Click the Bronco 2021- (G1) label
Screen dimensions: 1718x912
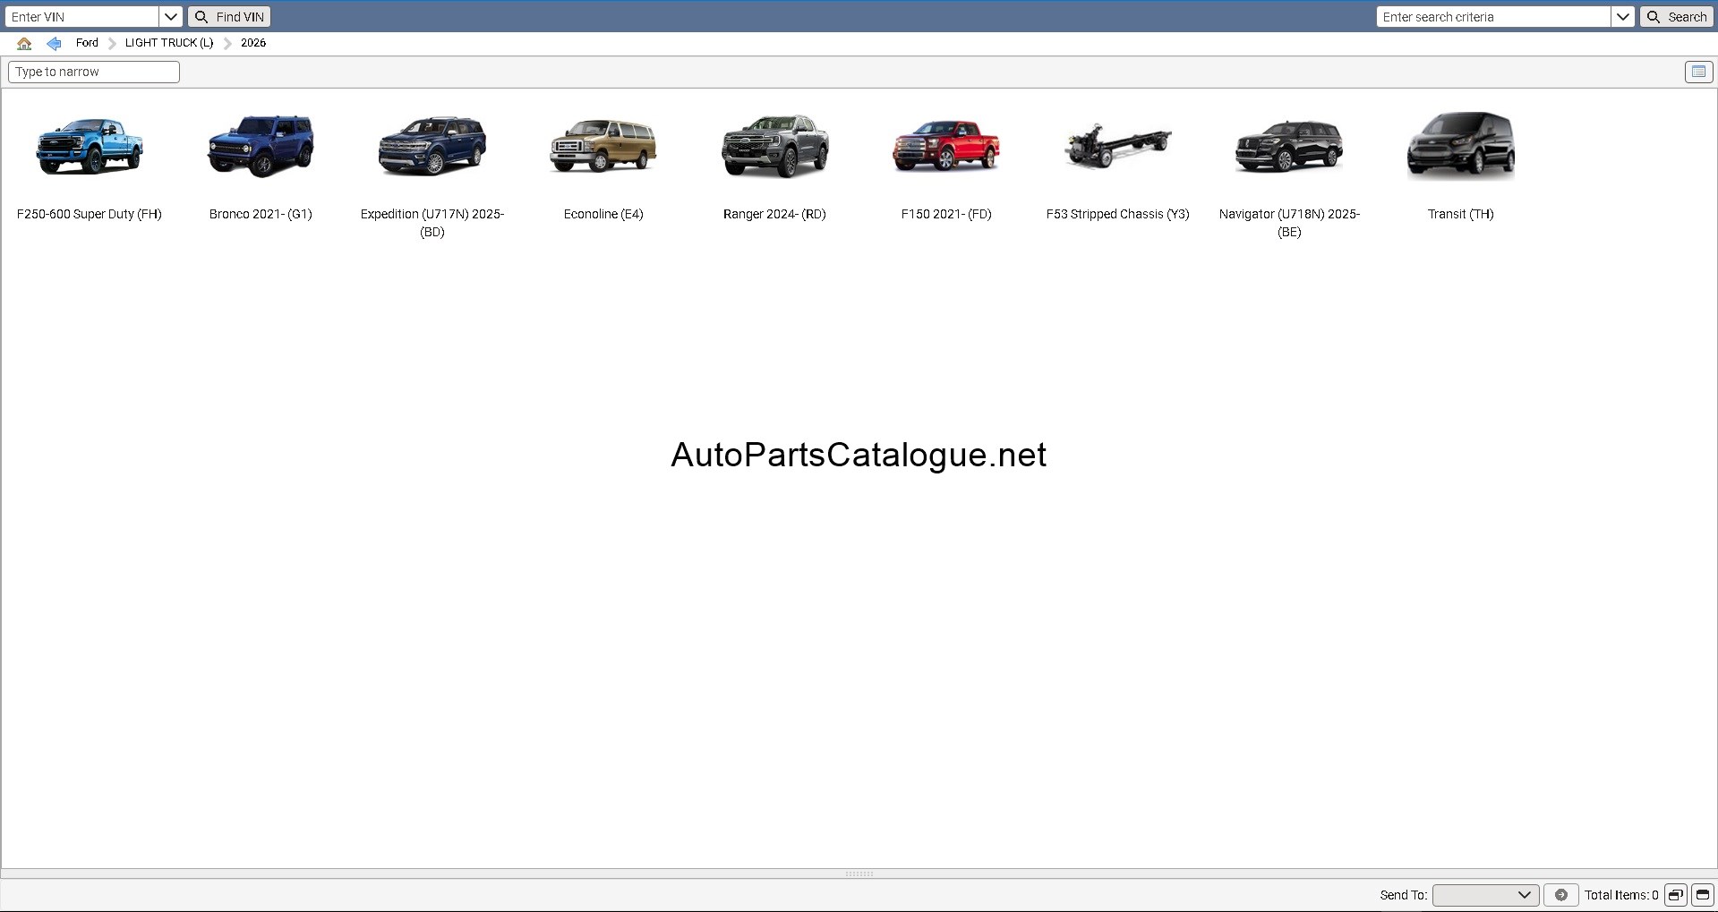tap(261, 214)
